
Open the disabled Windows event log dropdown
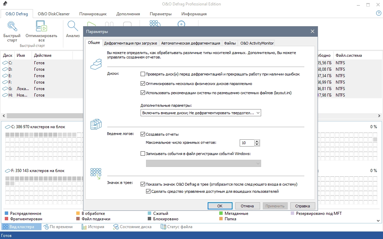(204, 164)
